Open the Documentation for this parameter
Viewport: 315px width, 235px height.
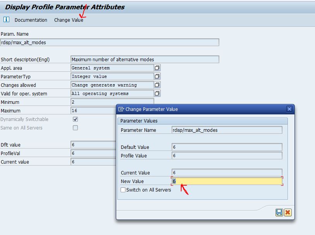tap(31, 20)
